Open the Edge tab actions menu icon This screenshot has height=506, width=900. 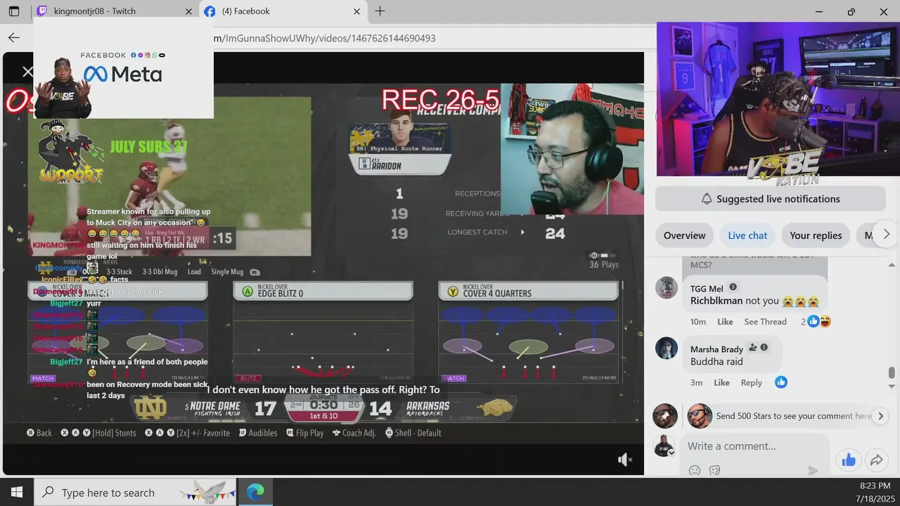[x=14, y=11]
